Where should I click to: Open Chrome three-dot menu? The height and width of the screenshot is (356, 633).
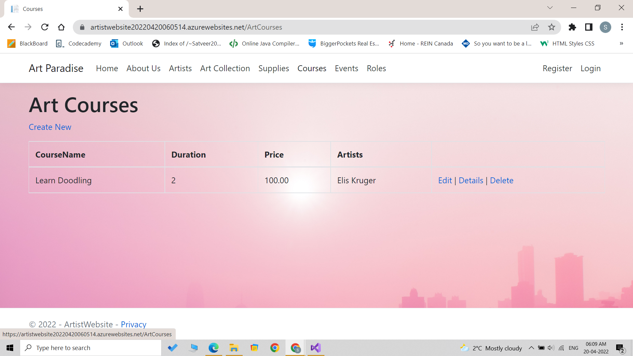click(x=622, y=27)
